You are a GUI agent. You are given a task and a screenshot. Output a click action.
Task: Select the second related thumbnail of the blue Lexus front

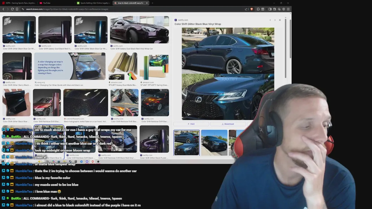point(214,143)
